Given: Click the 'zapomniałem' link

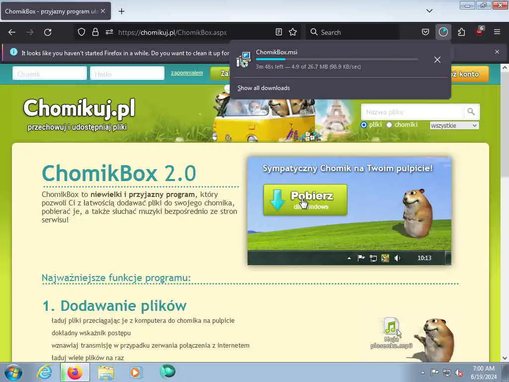Looking at the screenshot, I should [187, 73].
